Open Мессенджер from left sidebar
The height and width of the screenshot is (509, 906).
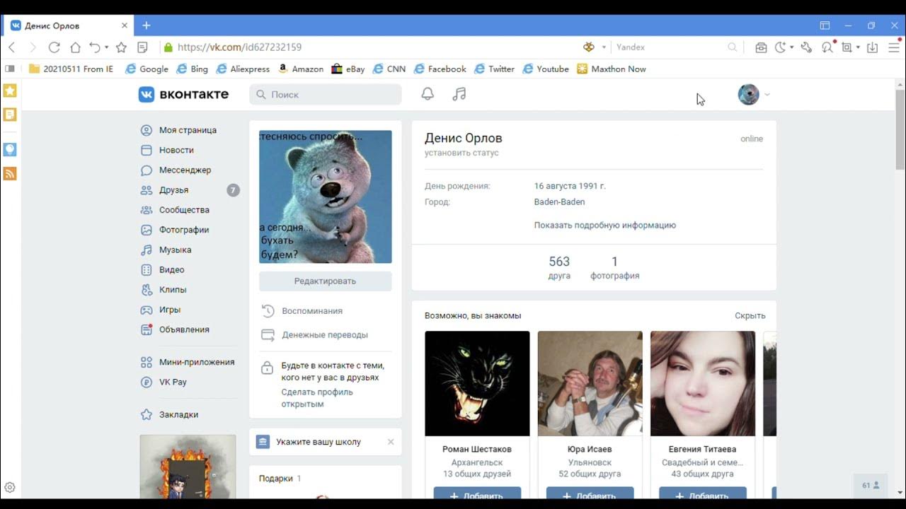pos(185,170)
